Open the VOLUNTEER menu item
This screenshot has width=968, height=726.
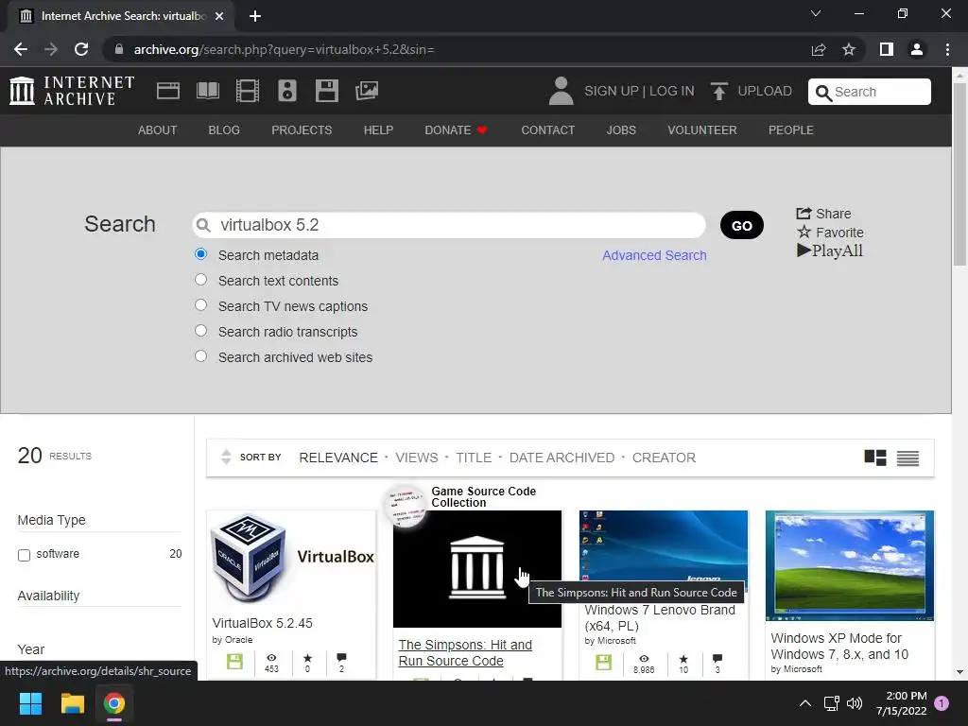coord(702,130)
